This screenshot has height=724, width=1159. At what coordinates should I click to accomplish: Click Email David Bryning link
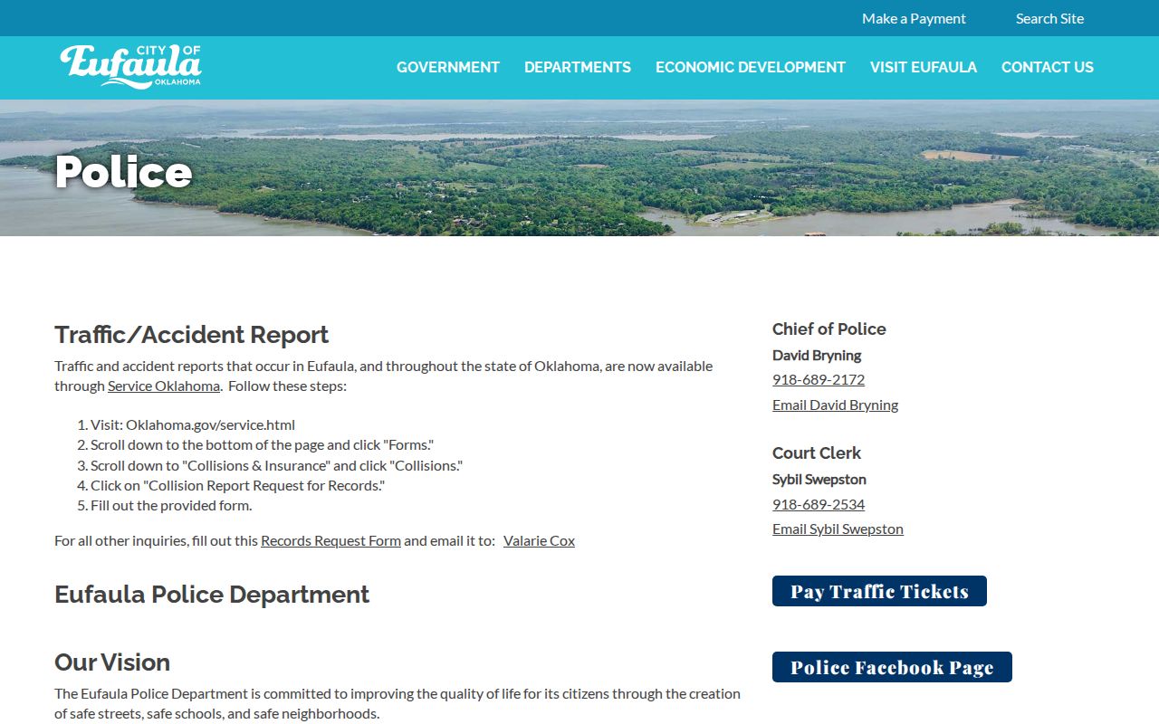coord(835,405)
